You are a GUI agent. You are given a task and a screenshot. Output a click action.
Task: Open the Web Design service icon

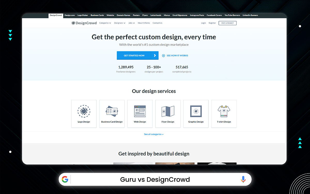coord(140,111)
